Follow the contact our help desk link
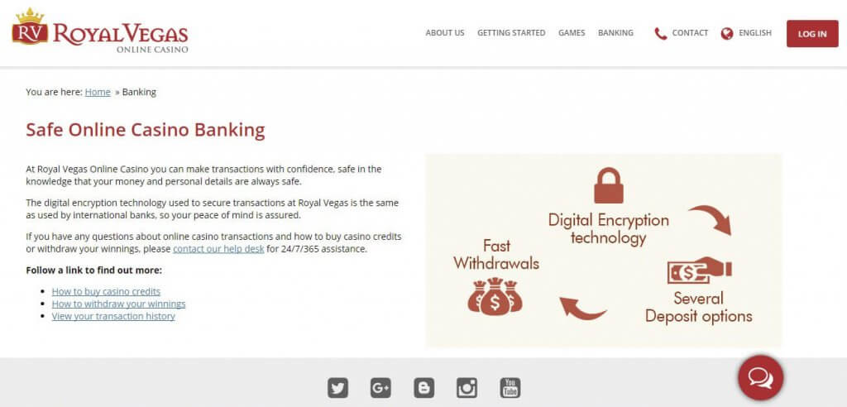The height and width of the screenshot is (407, 847). [x=218, y=249]
